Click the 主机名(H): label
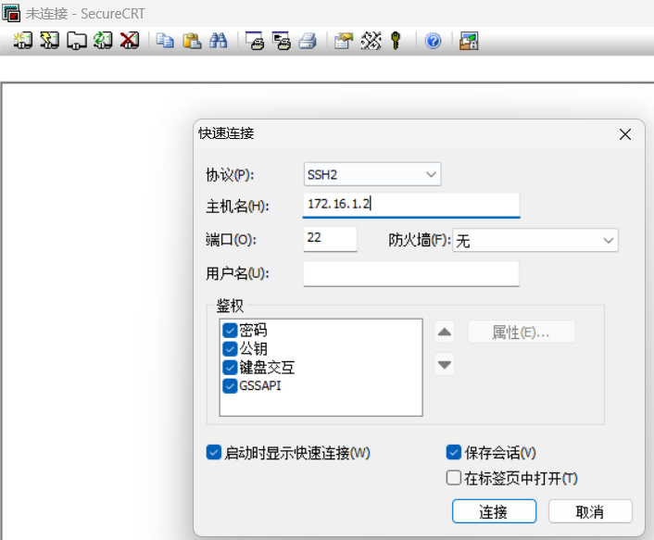 coord(238,206)
